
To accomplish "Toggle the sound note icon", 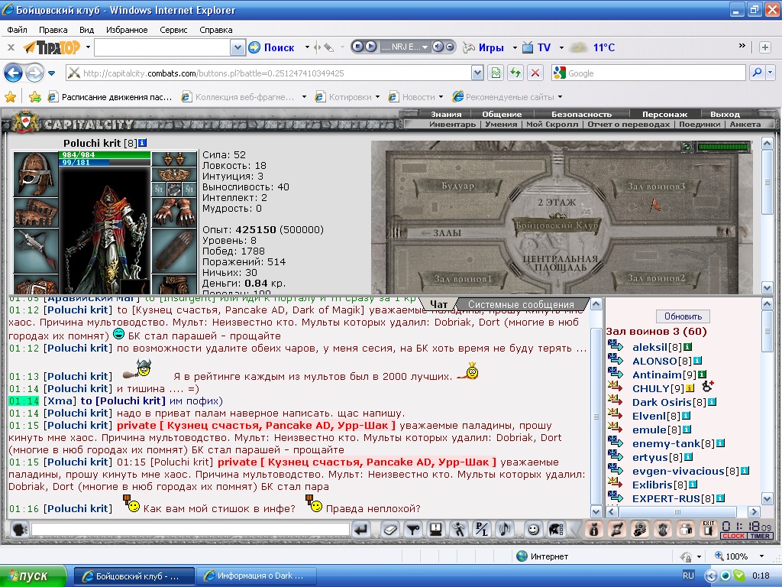I will click(505, 529).
